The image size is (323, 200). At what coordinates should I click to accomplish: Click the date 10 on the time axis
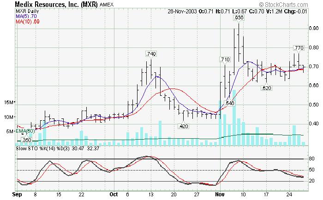[243, 194]
